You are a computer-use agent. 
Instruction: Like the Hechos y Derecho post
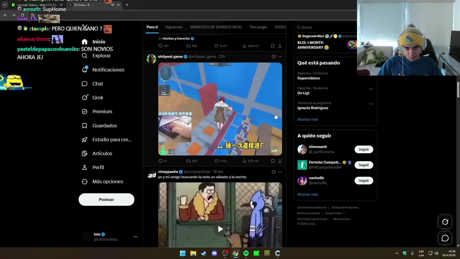(220, 46)
